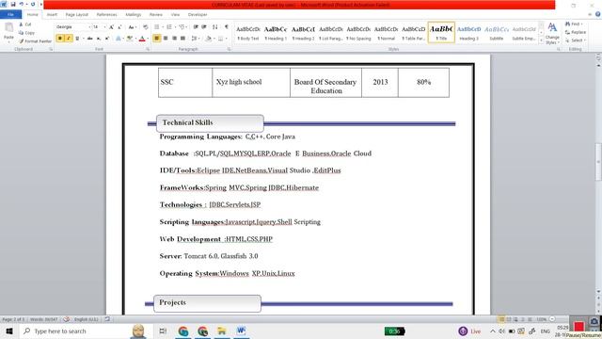Click the Undo arrow in Quick Access Toolbar
602x339 pixels.
coord(21,4)
